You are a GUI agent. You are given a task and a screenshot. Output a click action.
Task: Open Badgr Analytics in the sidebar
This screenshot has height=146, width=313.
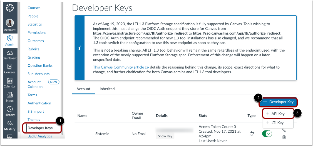pyautogui.click(x=40, y=136)
